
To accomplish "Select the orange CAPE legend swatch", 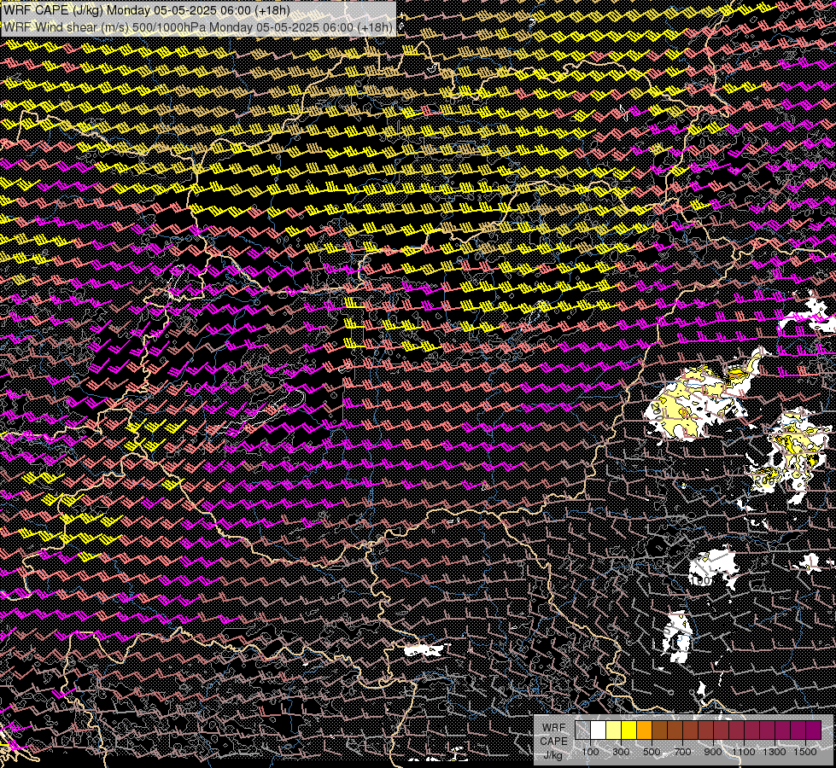I will pos(644,730).
